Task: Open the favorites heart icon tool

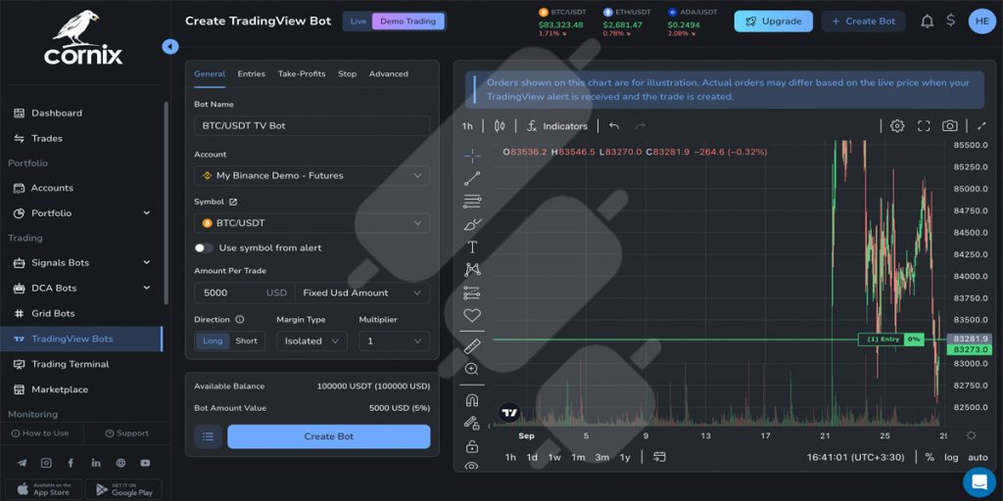Action: [472, 316]
